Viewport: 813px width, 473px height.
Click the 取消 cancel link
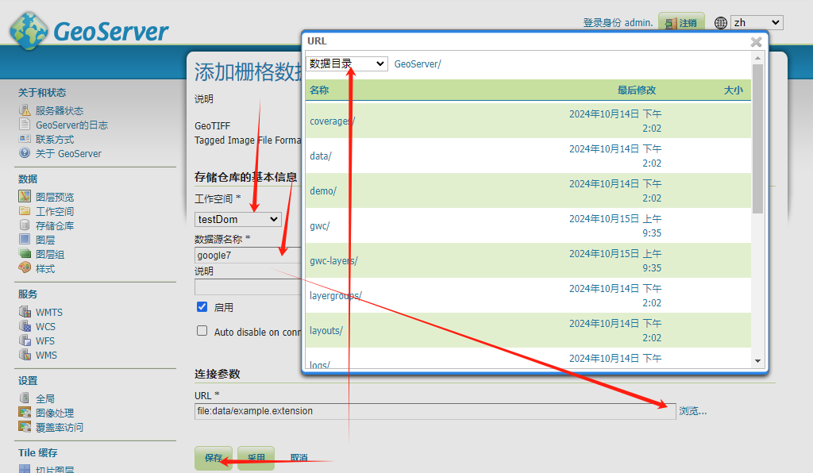point(299,458)
